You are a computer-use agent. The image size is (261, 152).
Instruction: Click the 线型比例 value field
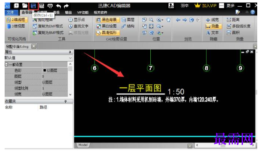(55, 88)
